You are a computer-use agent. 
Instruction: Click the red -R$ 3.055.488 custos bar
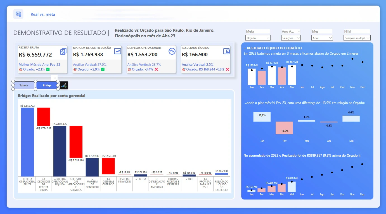(76, 142)
